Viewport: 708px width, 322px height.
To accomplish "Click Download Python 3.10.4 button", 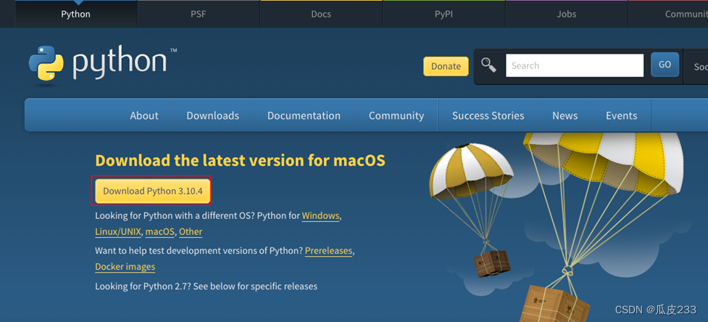I will (153, 191).
